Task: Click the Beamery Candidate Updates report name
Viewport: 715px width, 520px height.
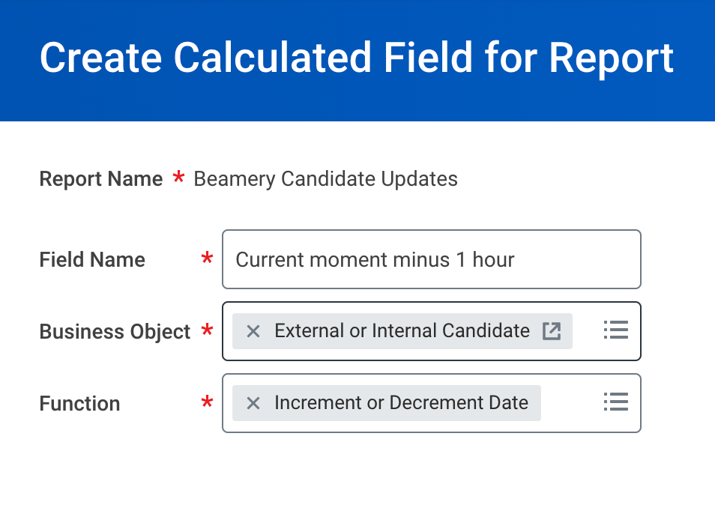Action: pyautogui.click(x=325, y=178)
